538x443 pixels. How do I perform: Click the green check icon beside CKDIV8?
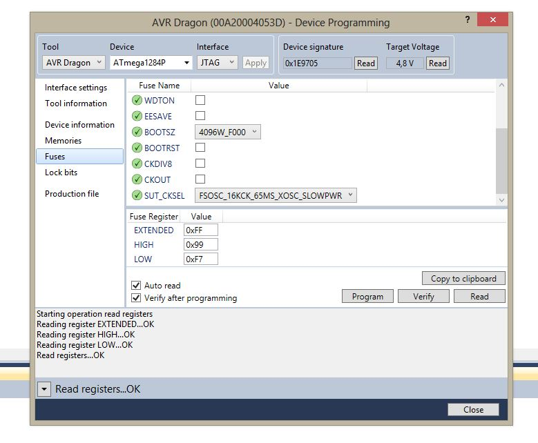coord(137,164)
